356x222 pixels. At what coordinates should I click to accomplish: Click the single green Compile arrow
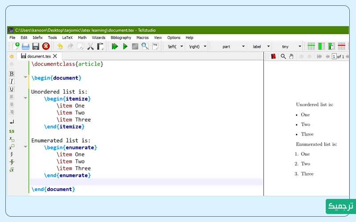point(125,46)
